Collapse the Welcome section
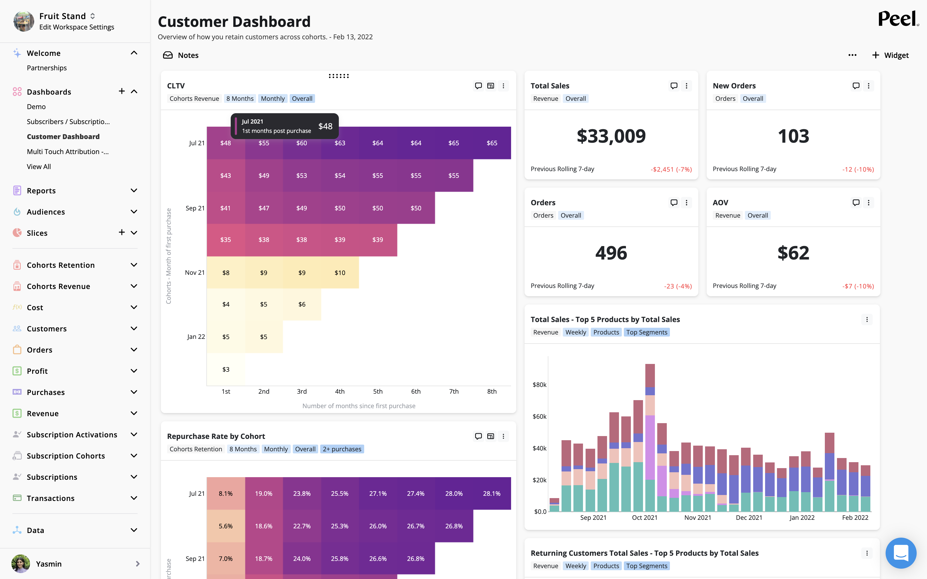Image resolution: width=927 pixels, height=579 pixels. 134,53
